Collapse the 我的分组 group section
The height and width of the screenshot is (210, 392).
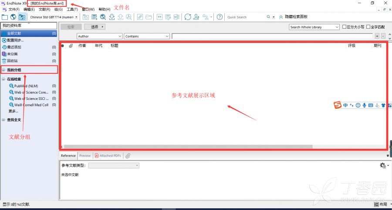(3, 70)
